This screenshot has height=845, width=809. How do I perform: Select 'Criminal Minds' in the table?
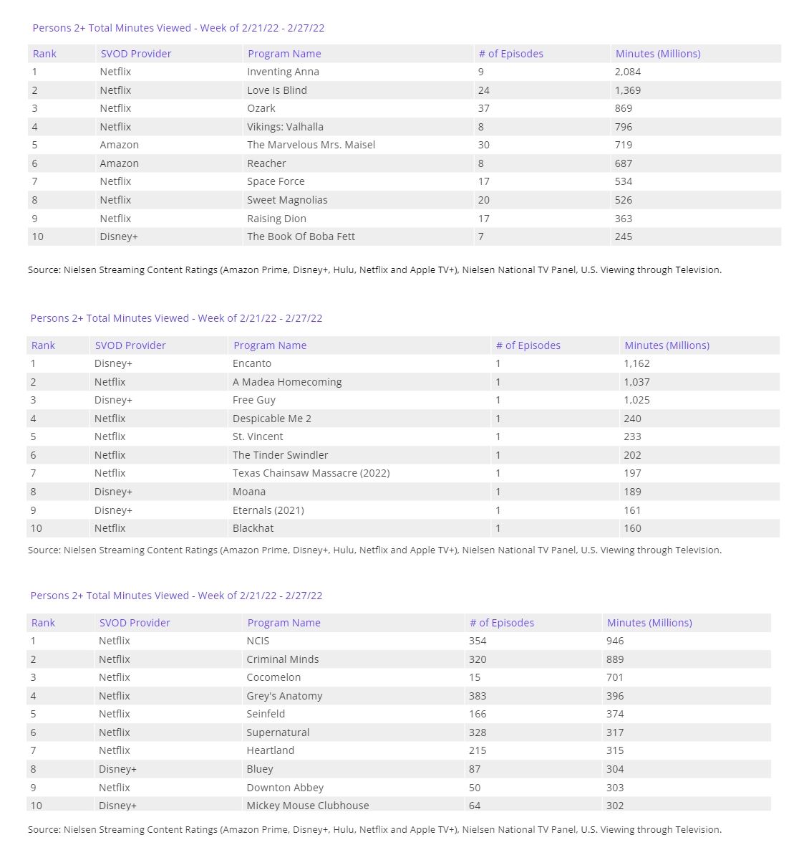coord(282,659)
